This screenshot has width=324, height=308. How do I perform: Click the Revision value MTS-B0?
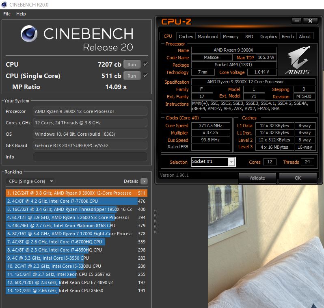coord(304,96)
